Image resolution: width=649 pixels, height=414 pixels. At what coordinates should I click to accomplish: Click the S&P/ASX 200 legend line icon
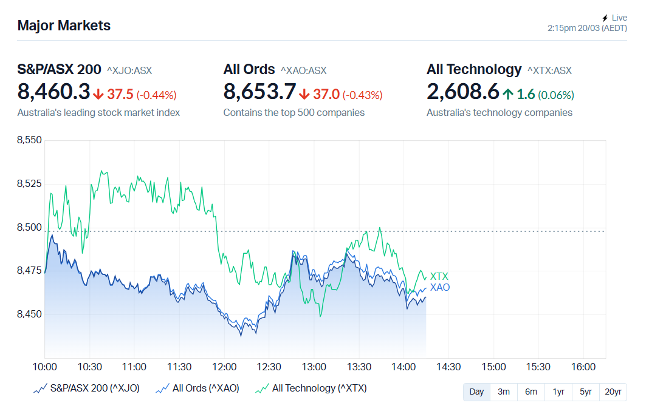point(40,389)
